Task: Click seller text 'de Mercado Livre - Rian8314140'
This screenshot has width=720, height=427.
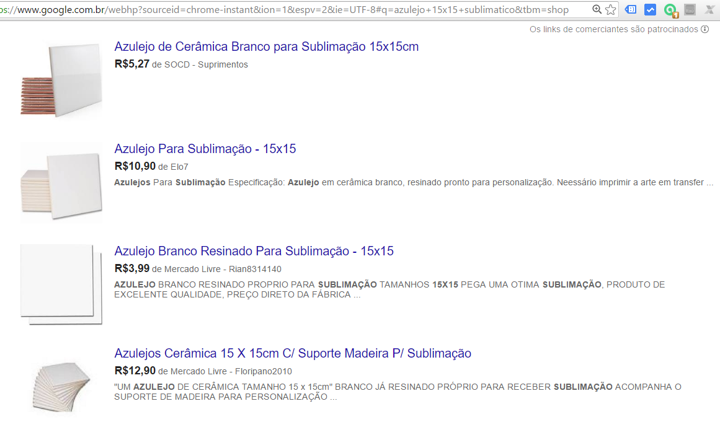Action: [216, 269]
